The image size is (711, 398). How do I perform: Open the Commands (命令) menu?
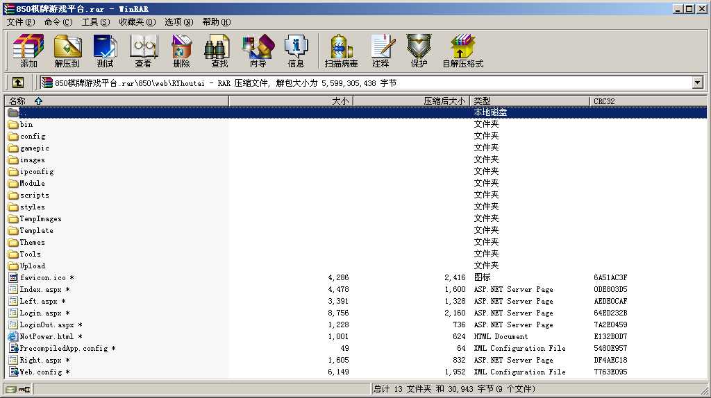tap(58, 21)
